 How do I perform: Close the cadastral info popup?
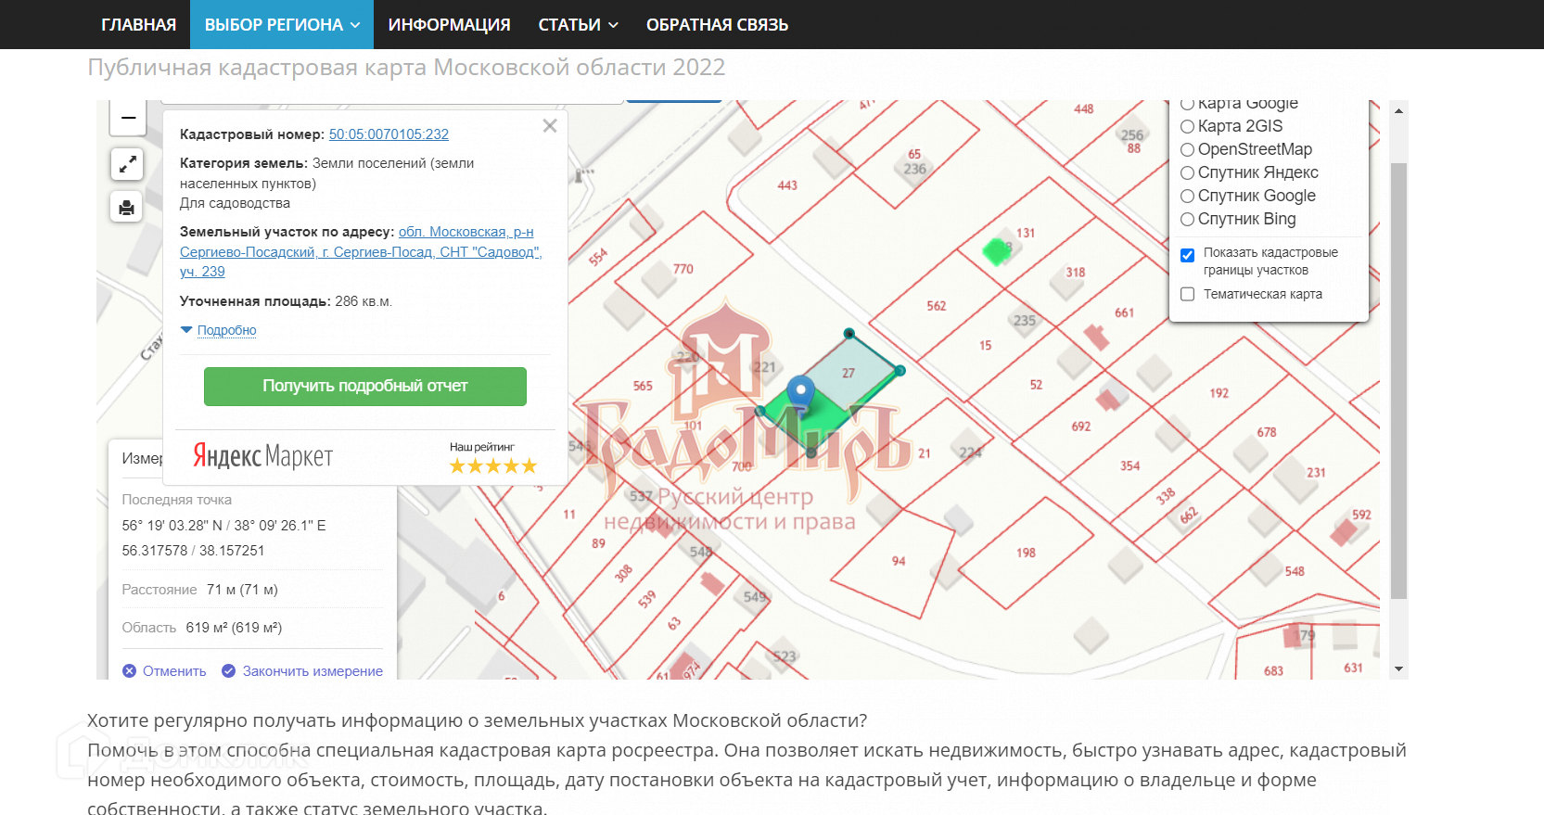tap(550, 126)
